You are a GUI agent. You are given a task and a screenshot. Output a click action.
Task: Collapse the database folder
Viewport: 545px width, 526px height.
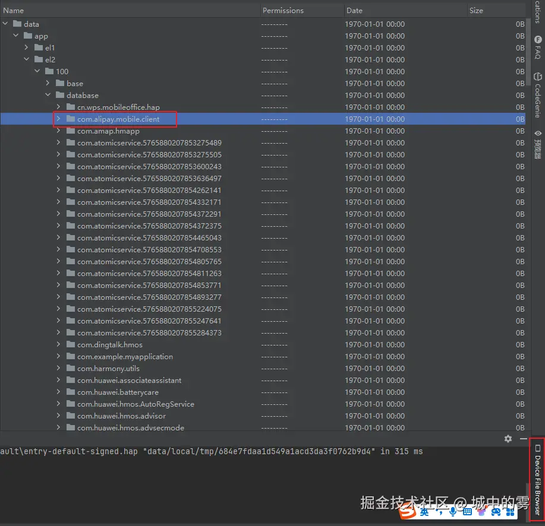[48, 95]
